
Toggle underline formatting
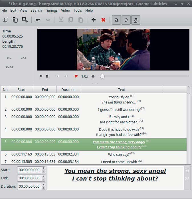(x=136, y=20)
